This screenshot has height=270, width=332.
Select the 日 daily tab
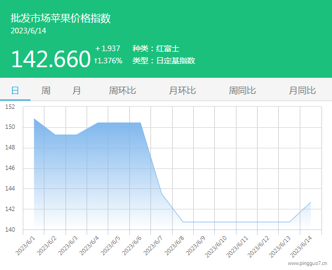[15, 91]
